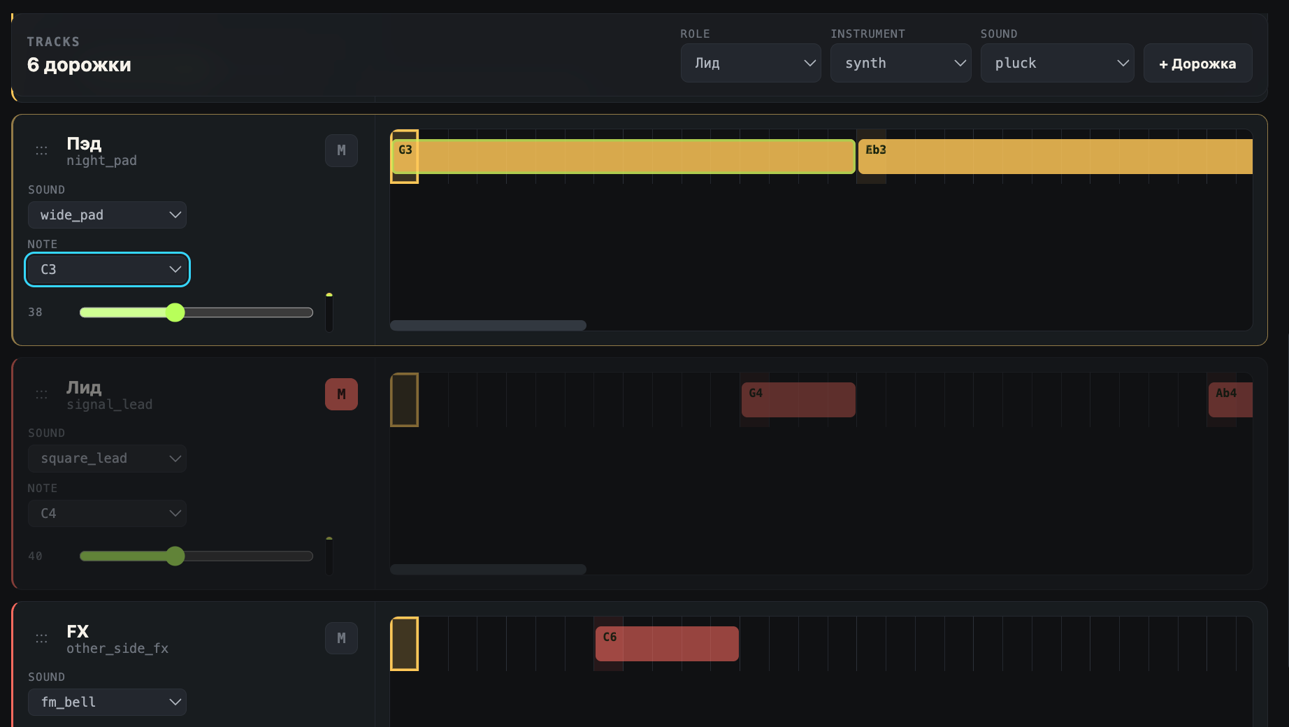The height and width of the screenshot is (727, 1289).
Task: Click the playhead marker on Пэд timeline
Action: click(404, 157)
